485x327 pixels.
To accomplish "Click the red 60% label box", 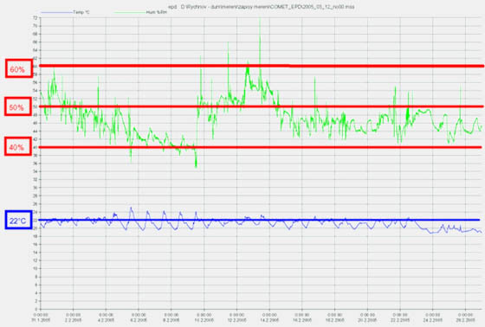I will 19,68.
